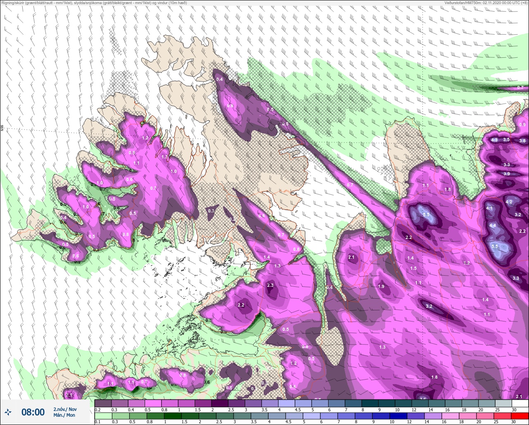
Task: Select the white top-row legend swatch at 30
Action: tap(520, 403)
